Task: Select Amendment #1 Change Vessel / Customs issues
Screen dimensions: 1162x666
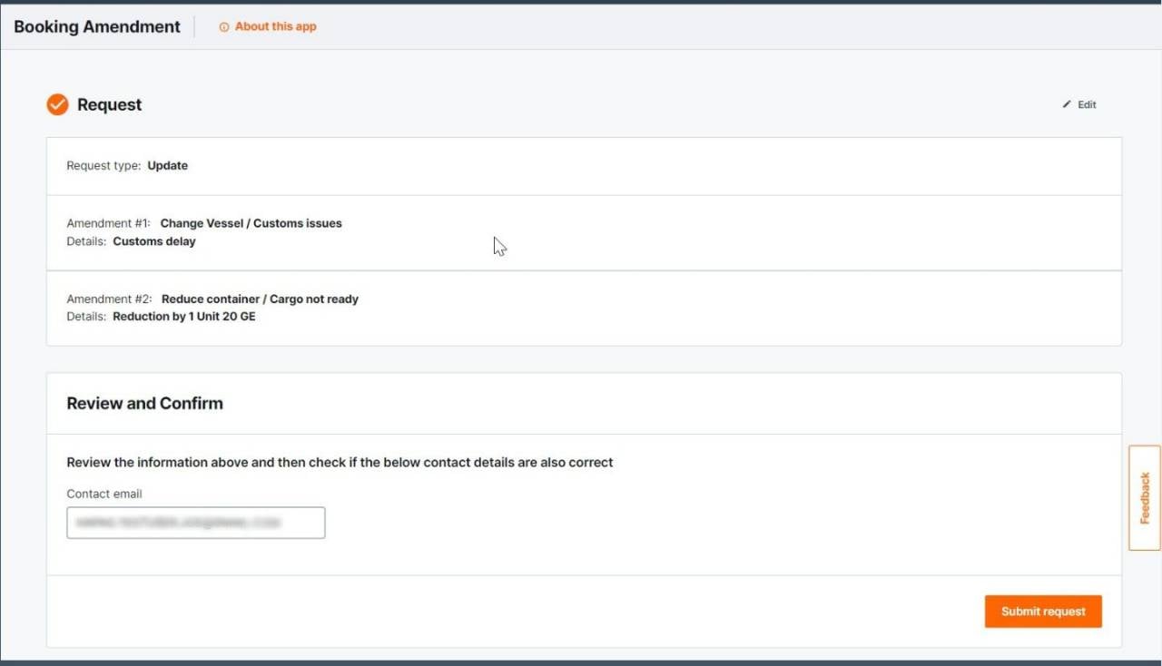Action: pos(251,223)
